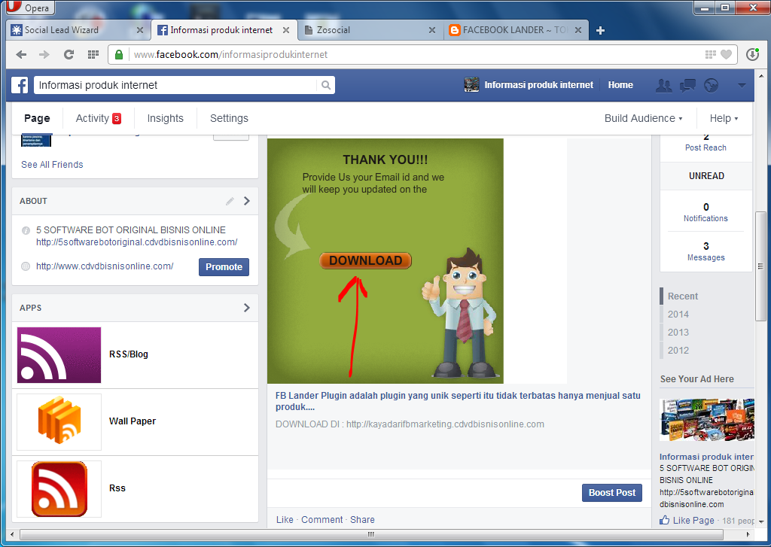Click the address bar URL field
Screen dimensions: 771x547
pos(413,55)
